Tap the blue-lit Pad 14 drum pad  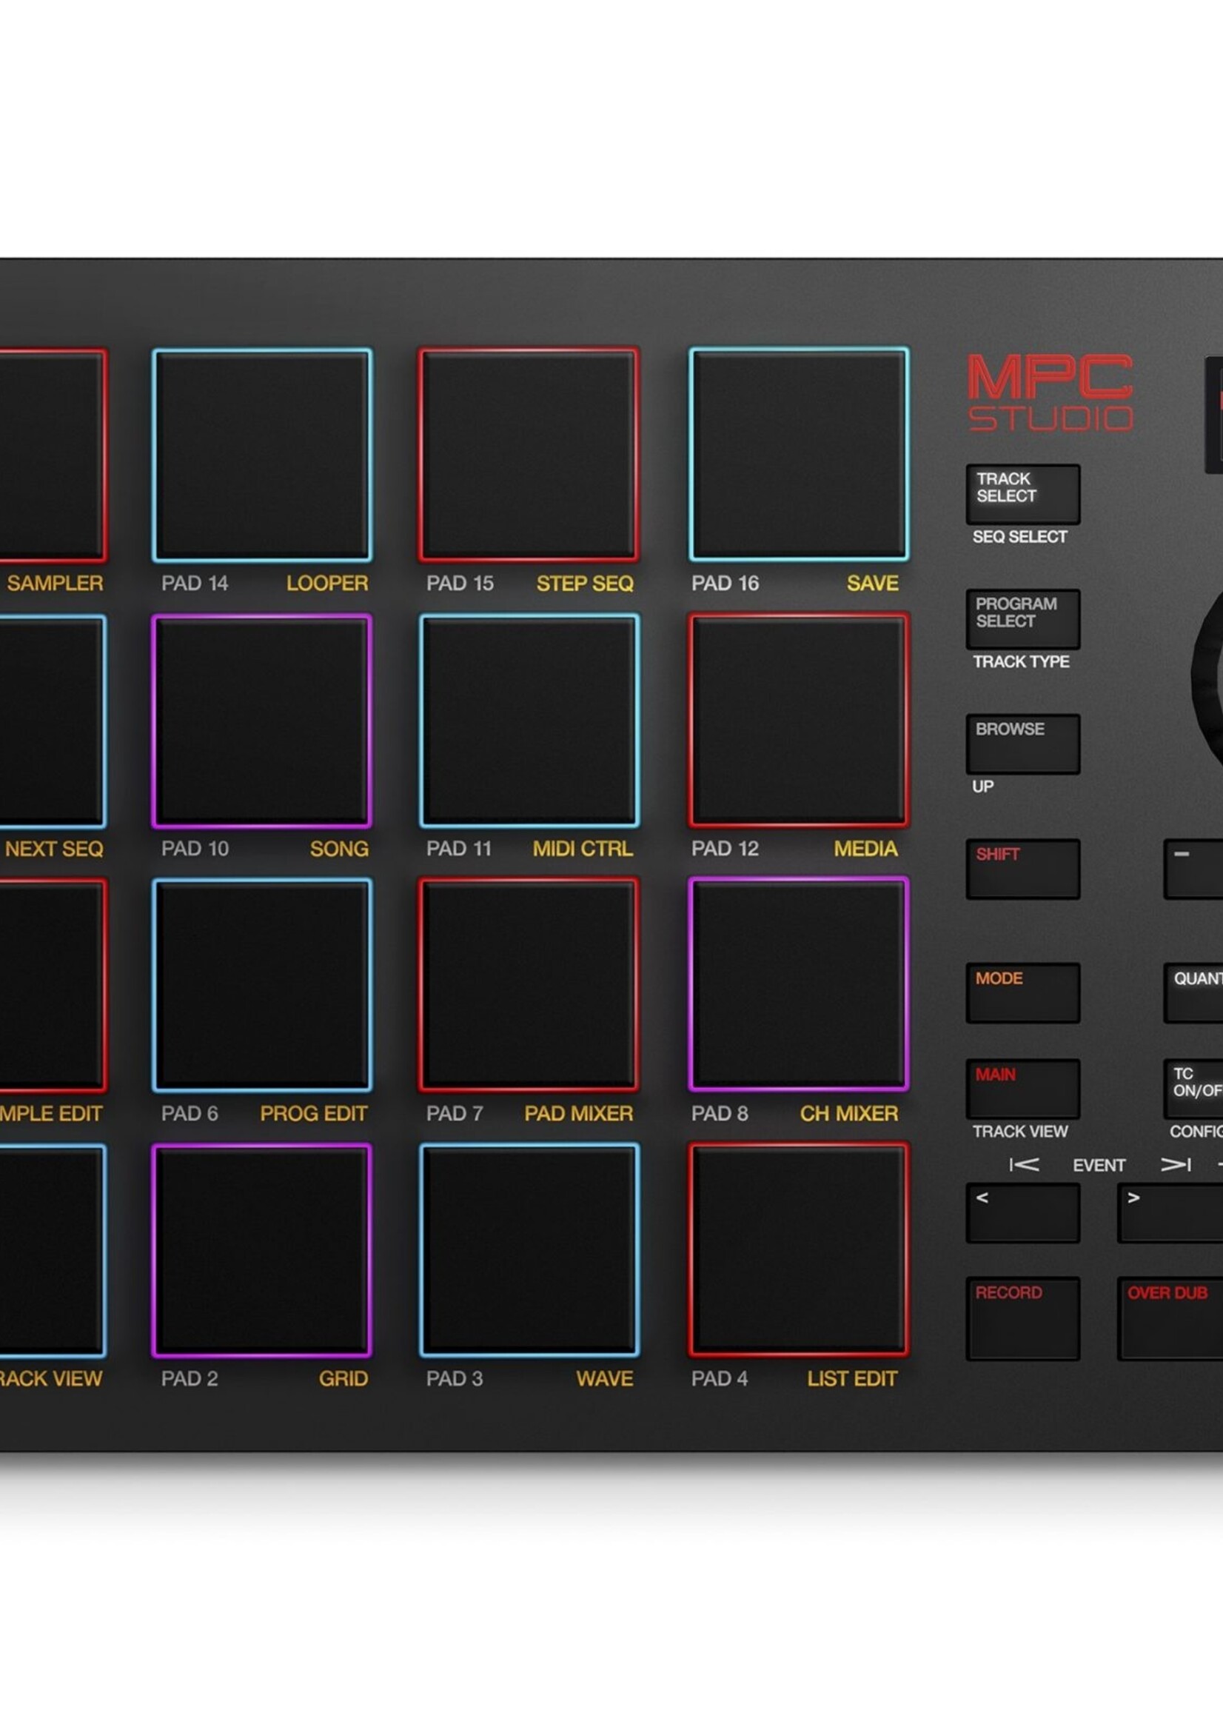point(262,455)
